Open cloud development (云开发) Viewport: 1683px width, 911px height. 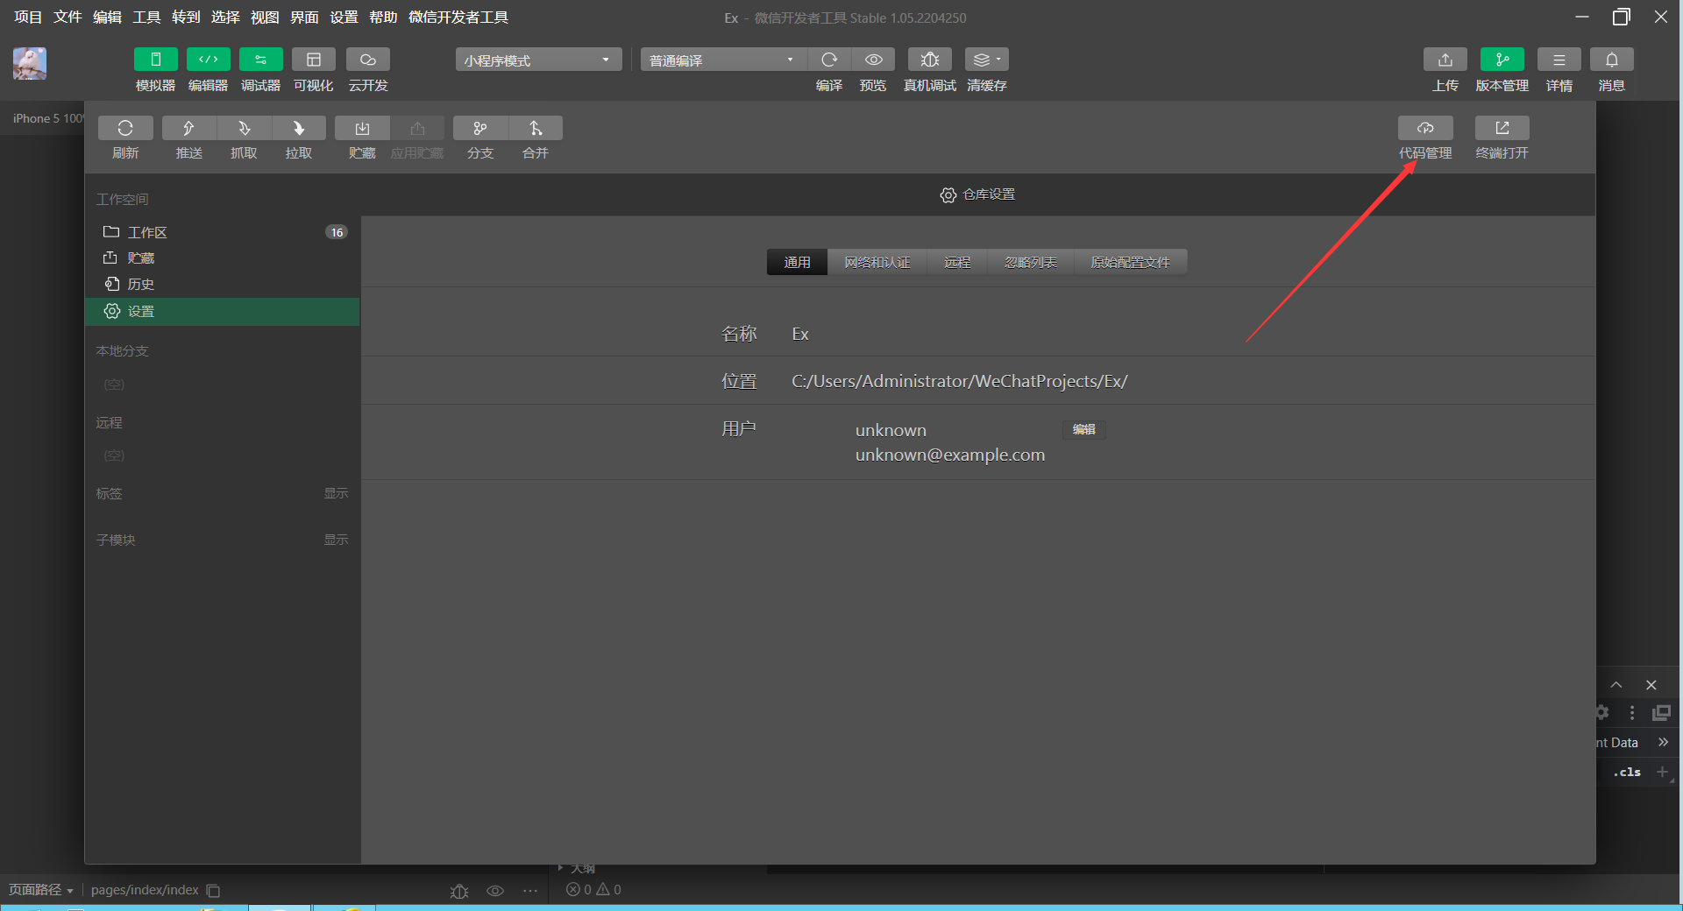pyautogui.click(x=367, y=60)
